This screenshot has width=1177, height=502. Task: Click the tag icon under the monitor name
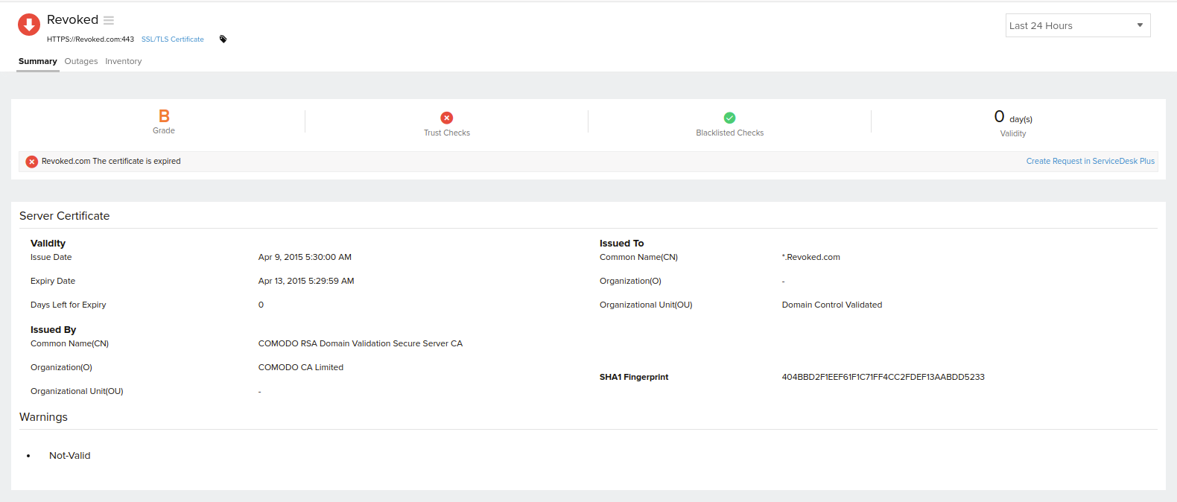(x=223, y=39)
